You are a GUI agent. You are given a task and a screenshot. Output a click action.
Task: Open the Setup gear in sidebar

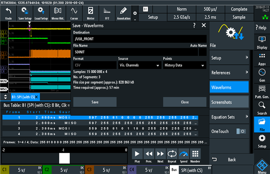coord(262,141)
